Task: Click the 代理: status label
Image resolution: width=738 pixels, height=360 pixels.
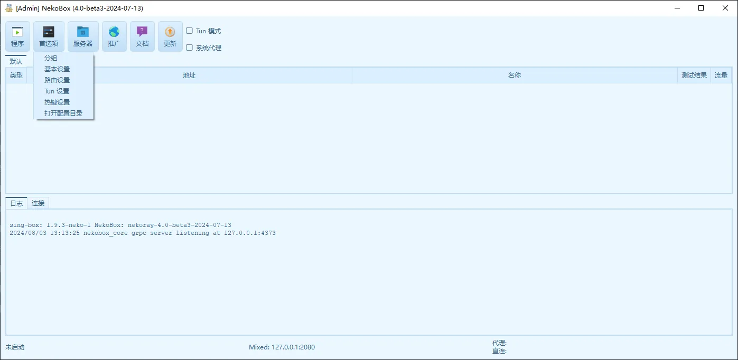Action: [x=500, y=343]
